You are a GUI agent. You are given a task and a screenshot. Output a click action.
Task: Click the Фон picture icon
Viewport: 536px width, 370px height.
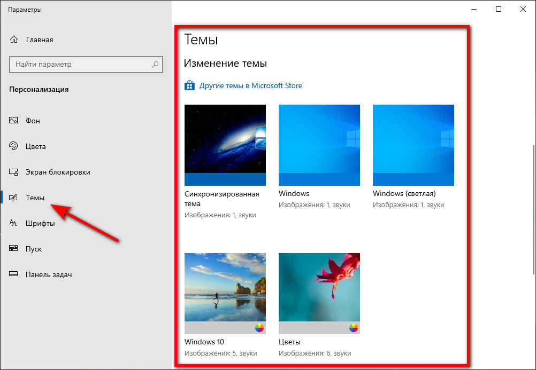(14, 121)
